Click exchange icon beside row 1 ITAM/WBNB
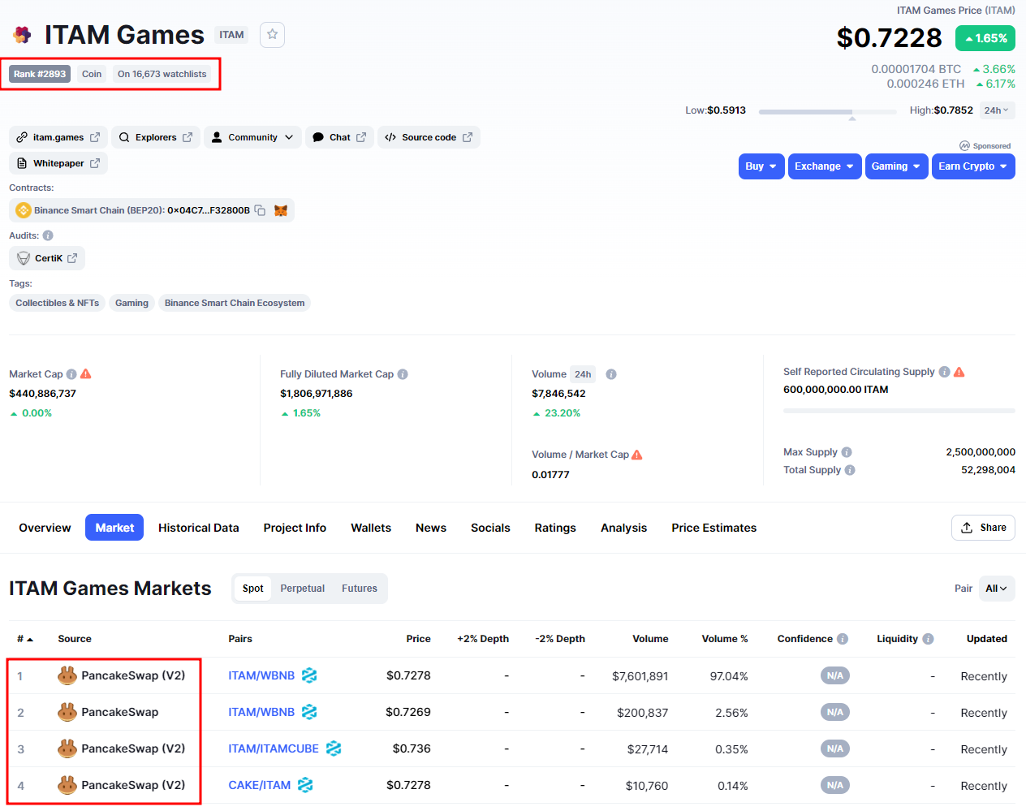This screenshot has width=1026, height=811. tap(309, 675)
